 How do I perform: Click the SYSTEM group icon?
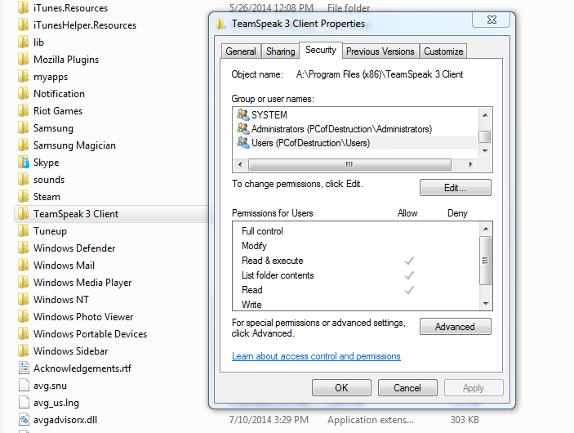[x=243, y=114]
